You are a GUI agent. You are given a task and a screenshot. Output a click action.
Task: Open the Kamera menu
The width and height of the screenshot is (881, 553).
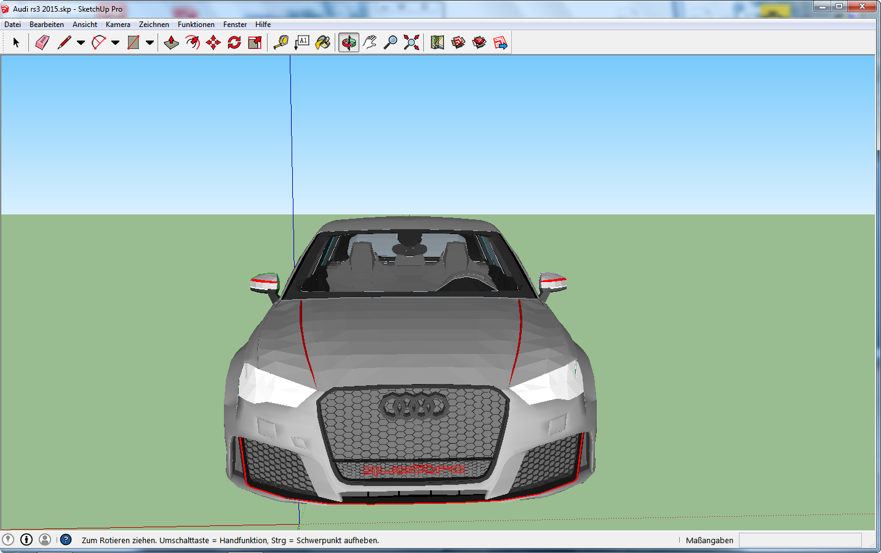point(118,25)
